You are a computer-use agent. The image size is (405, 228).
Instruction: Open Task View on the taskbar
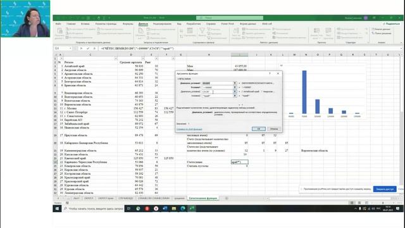pyautogui.click(x=128, y=208)
